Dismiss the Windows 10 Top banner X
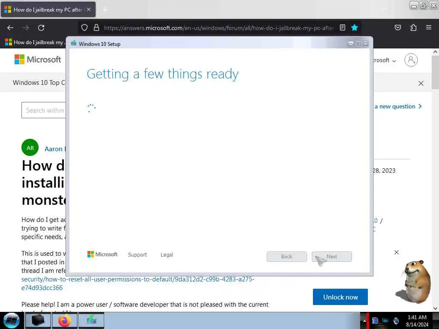Screen dimensions: 439x329 point(421,84)
